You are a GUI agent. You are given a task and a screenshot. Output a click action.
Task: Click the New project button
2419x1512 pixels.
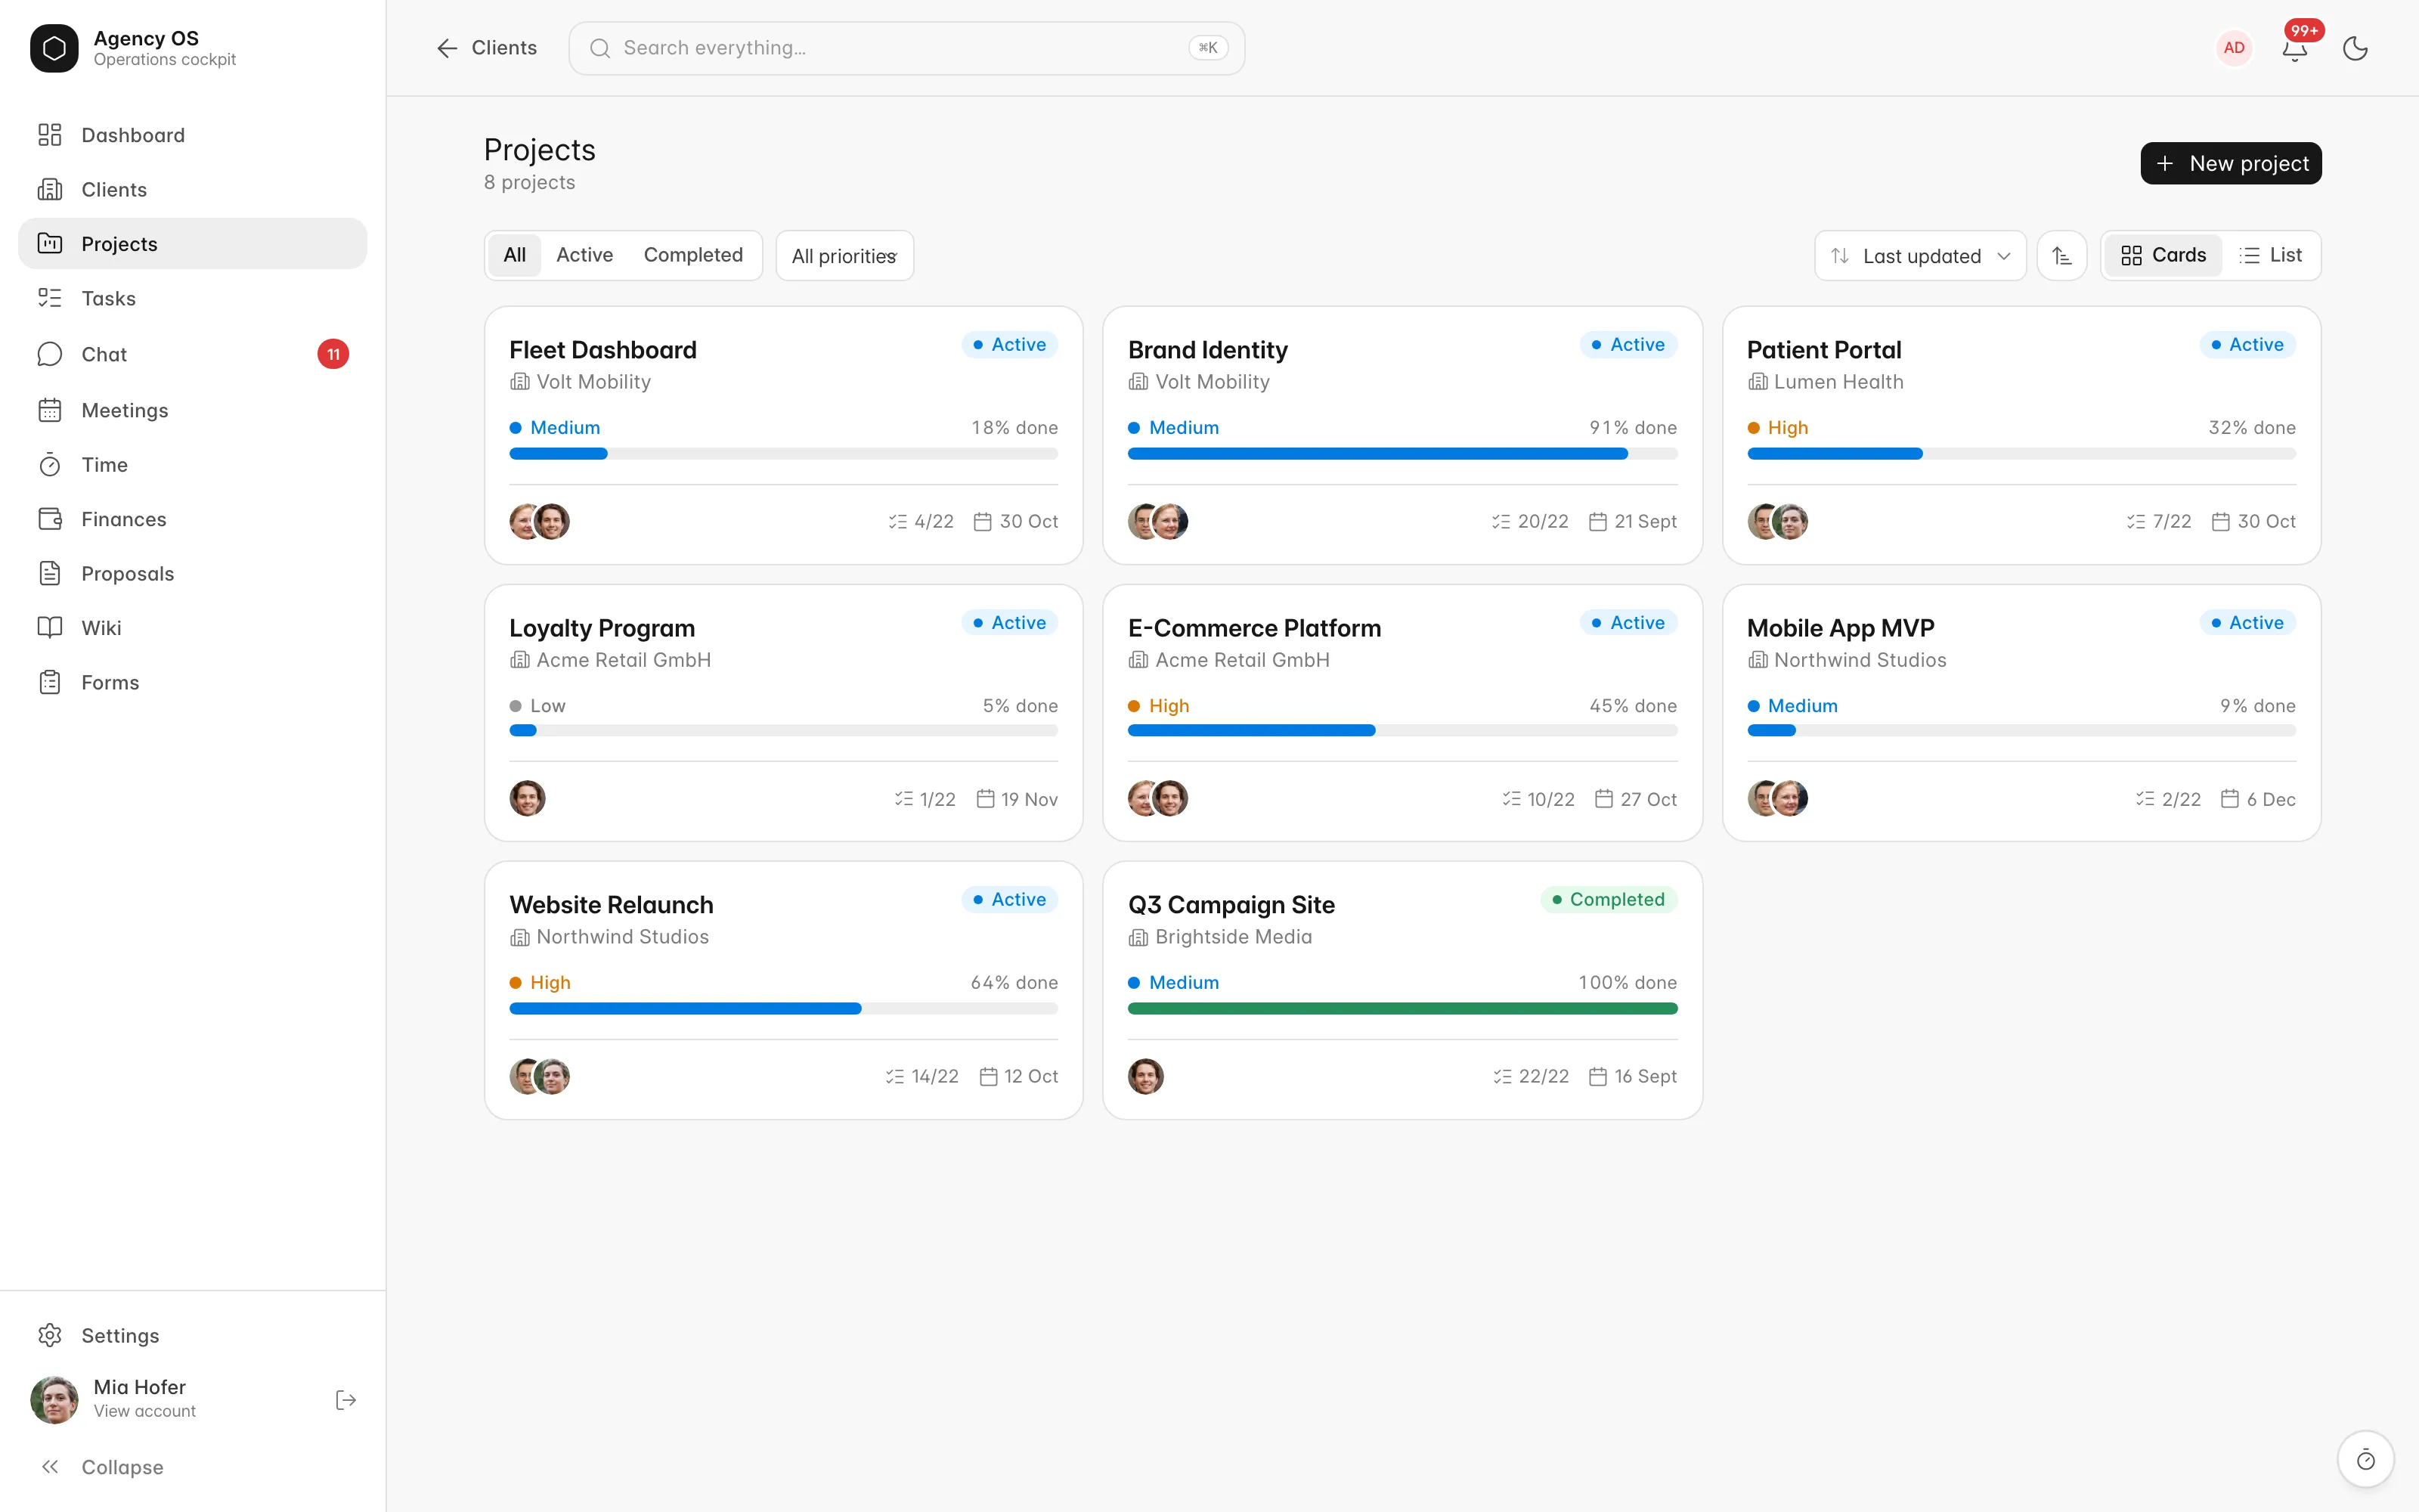tap(2230, 163)
